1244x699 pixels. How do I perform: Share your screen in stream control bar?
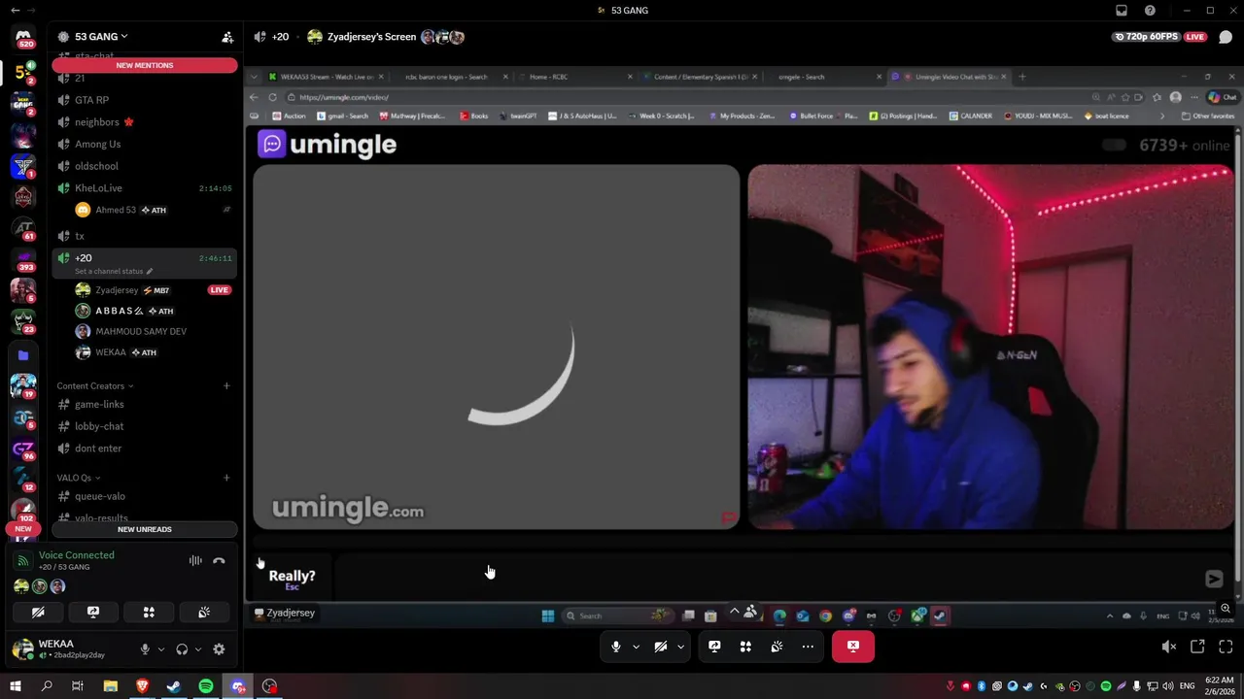click(714, 647)
